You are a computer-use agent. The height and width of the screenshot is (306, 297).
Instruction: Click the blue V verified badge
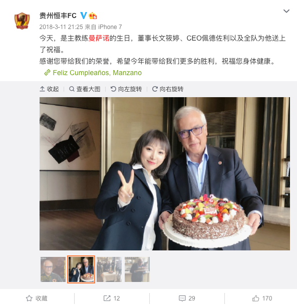tap(84, 15)
